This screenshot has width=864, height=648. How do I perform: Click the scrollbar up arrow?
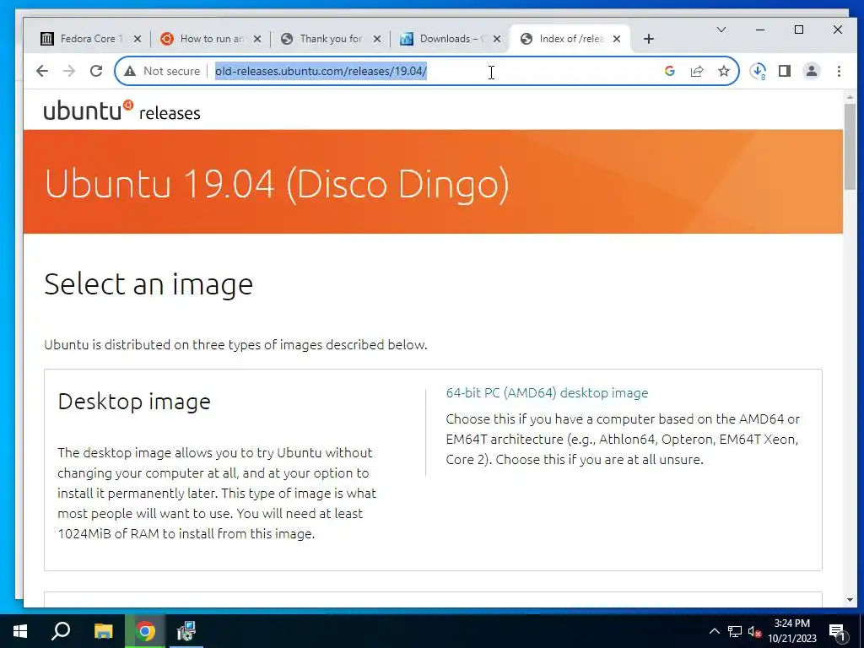click(849, 97)
